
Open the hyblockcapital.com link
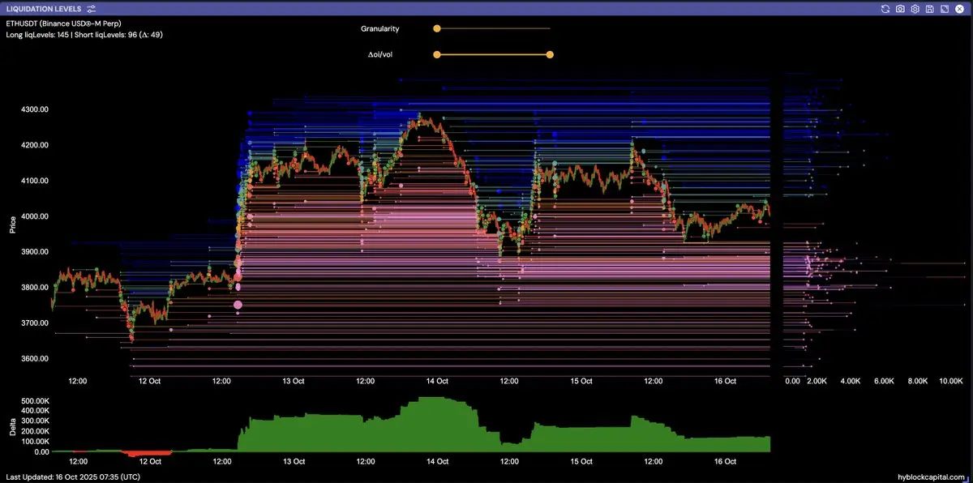(932, 477)
